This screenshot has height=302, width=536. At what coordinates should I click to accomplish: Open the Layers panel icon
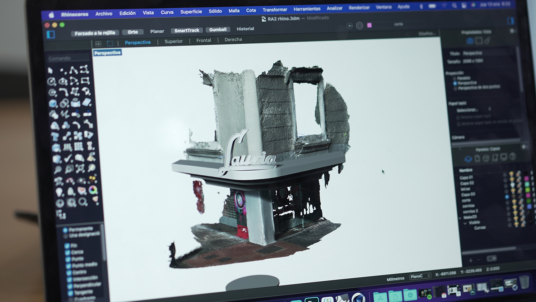coord(468,159)
